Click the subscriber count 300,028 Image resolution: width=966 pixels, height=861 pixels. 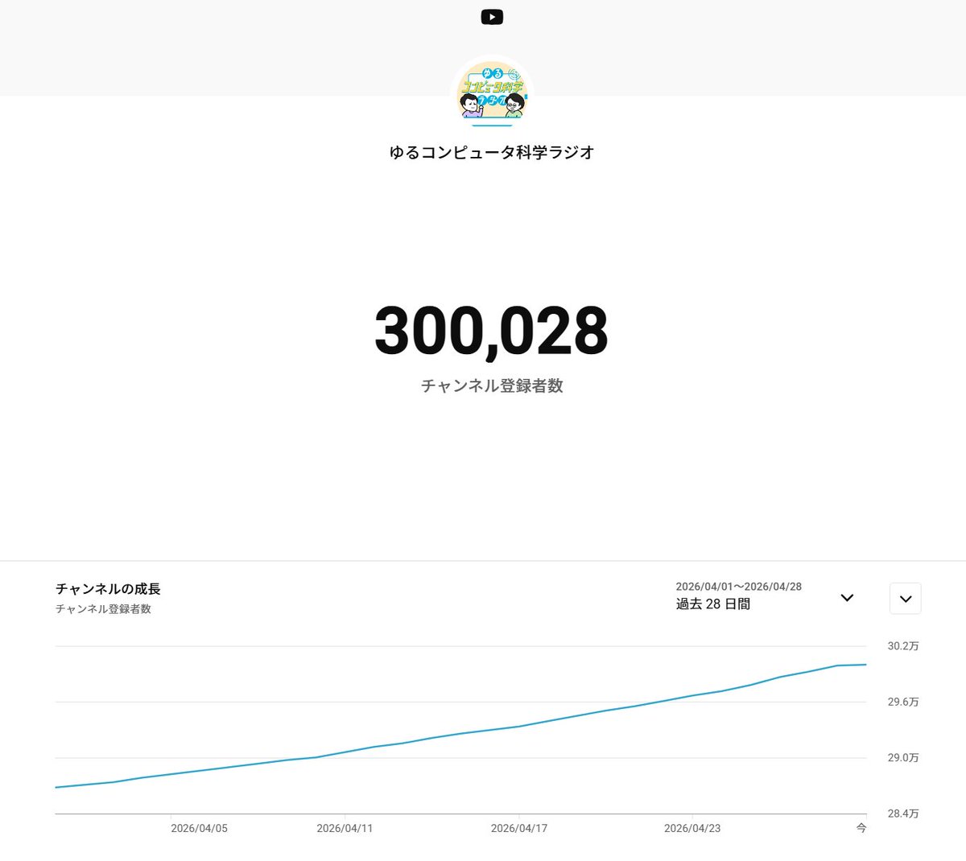coord(491,331)
